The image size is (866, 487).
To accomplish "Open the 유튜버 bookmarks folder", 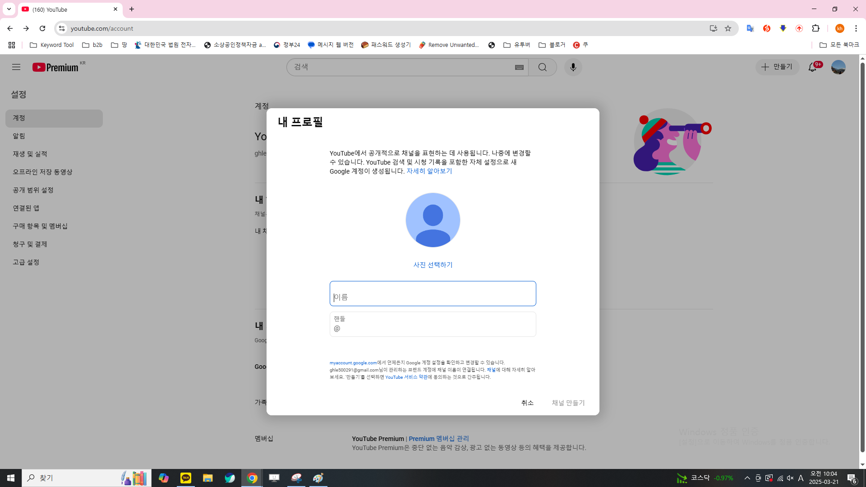I will [x=517, y=45].
